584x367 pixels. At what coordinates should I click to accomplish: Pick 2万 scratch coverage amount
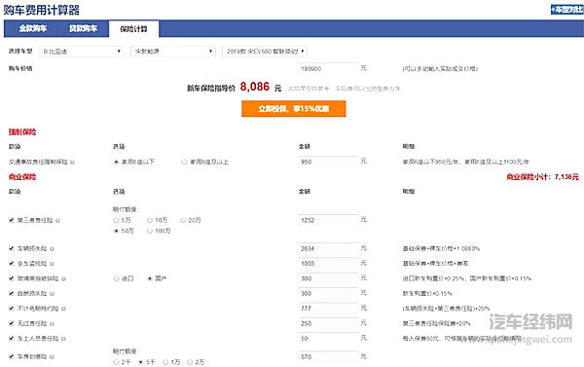click(190, 362)
